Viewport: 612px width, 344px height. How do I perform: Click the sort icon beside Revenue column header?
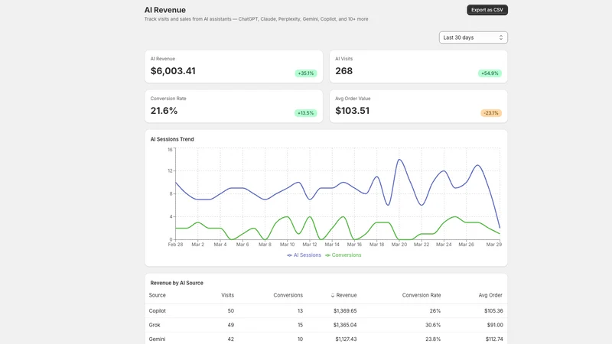pyautogui.click(x=333, y=295)
